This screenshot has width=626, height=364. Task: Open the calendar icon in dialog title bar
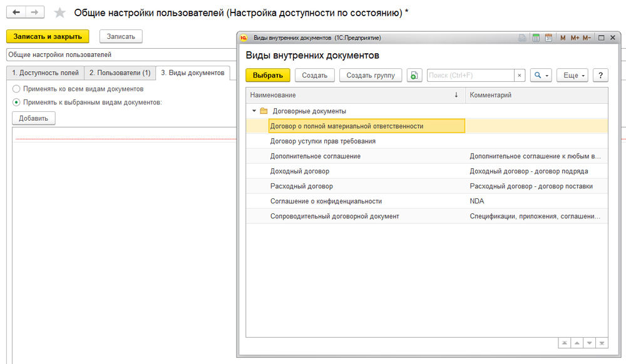[x=548, y=38]
